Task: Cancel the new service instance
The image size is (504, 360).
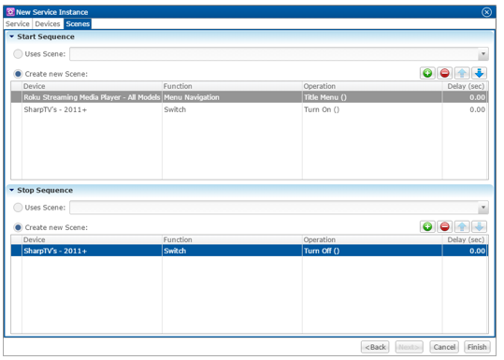Action: [444, 347]
